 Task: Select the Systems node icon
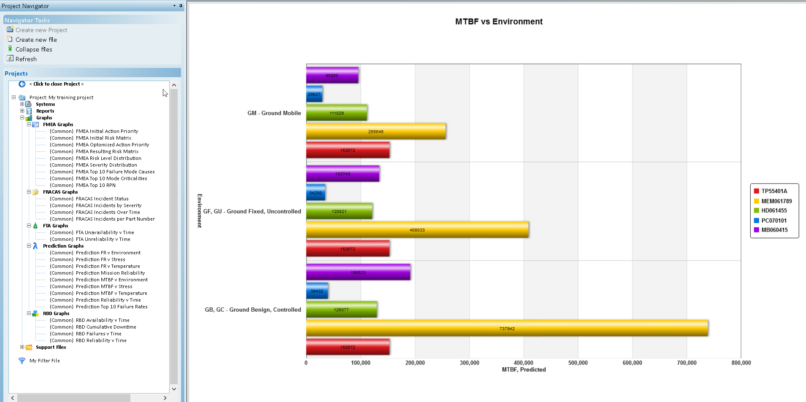29,104
